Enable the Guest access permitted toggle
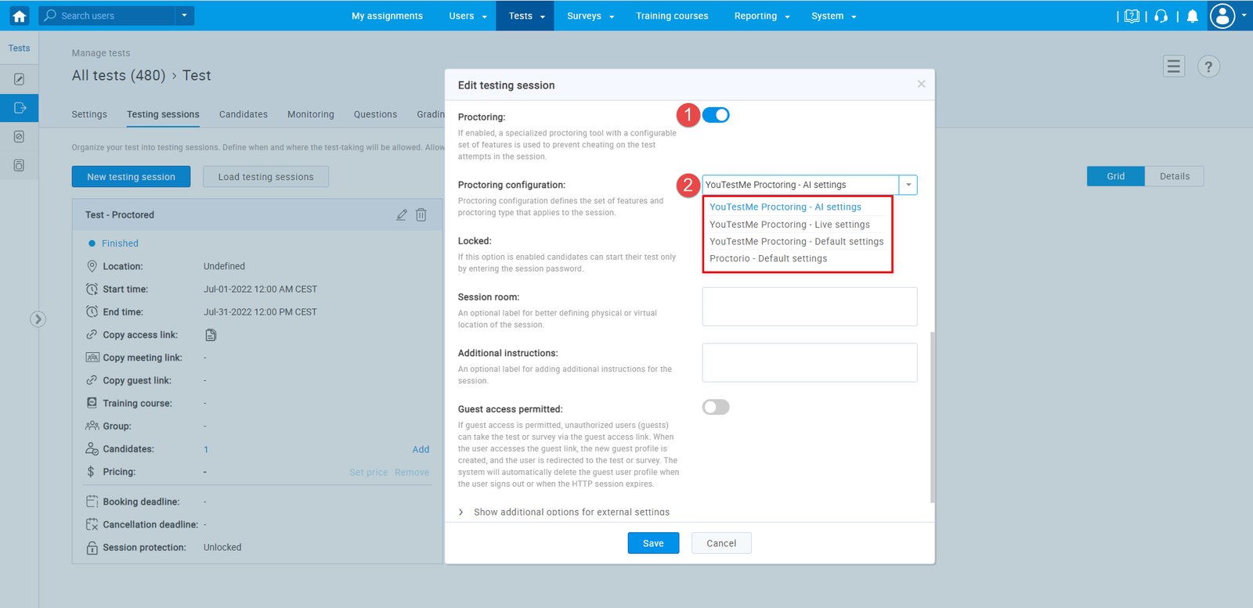Viewport: 1253px width, 608px height. (716, 407)
